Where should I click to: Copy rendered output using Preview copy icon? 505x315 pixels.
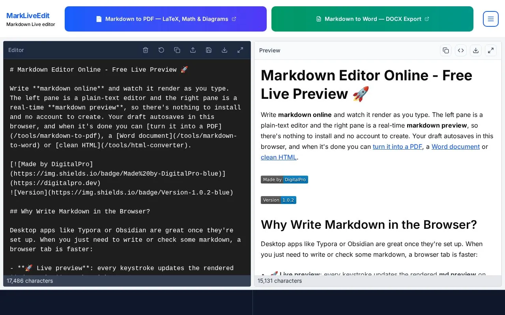coord(446,50)
